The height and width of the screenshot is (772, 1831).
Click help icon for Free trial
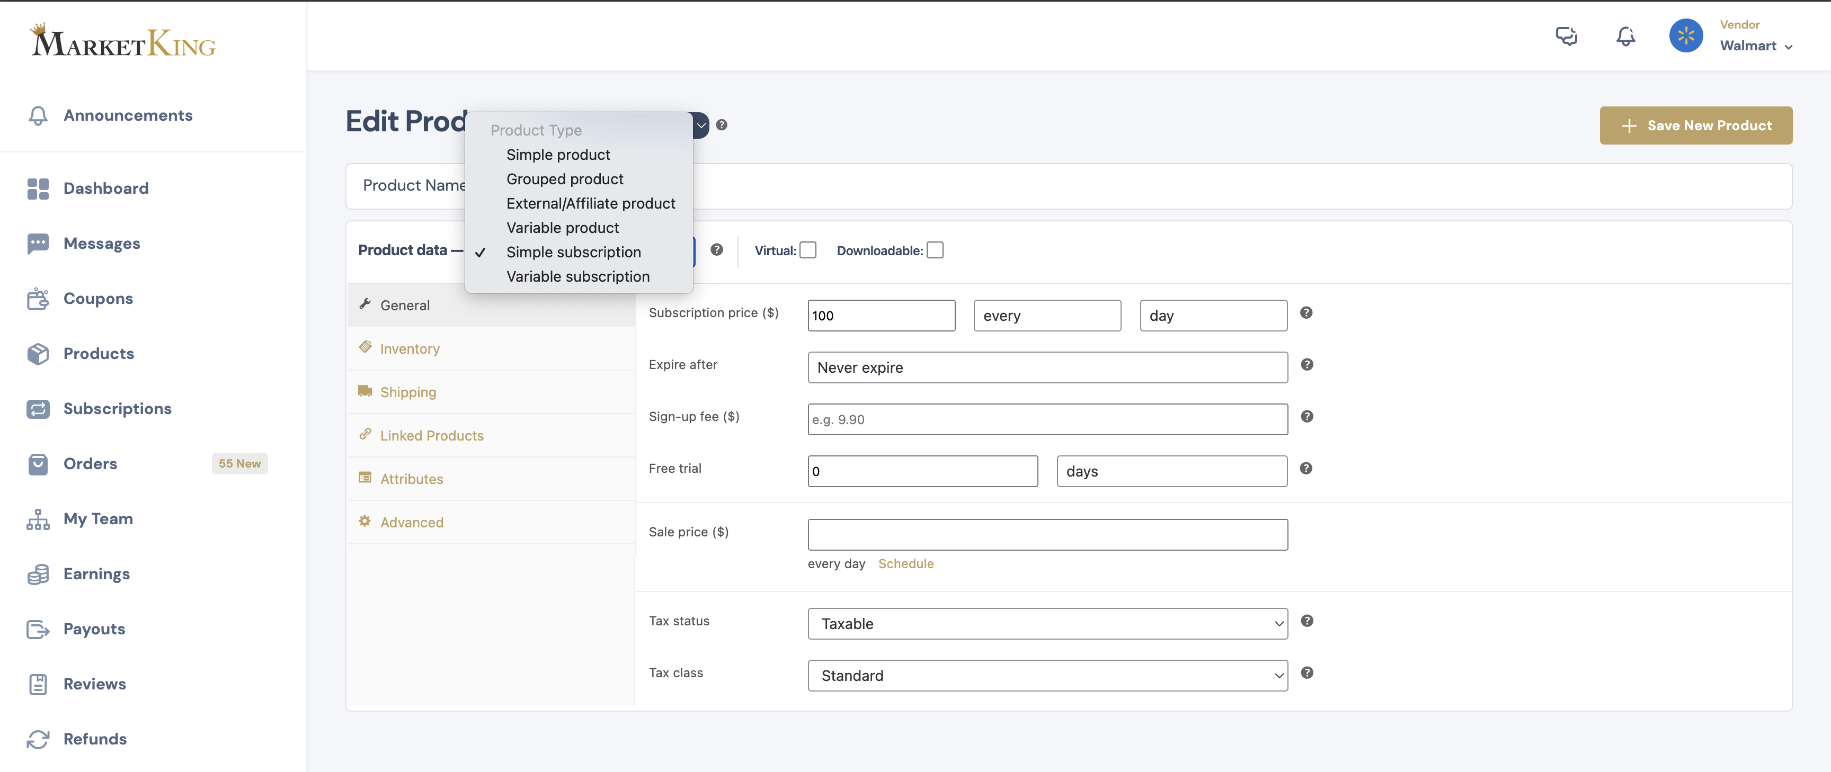click(1306, 468)
